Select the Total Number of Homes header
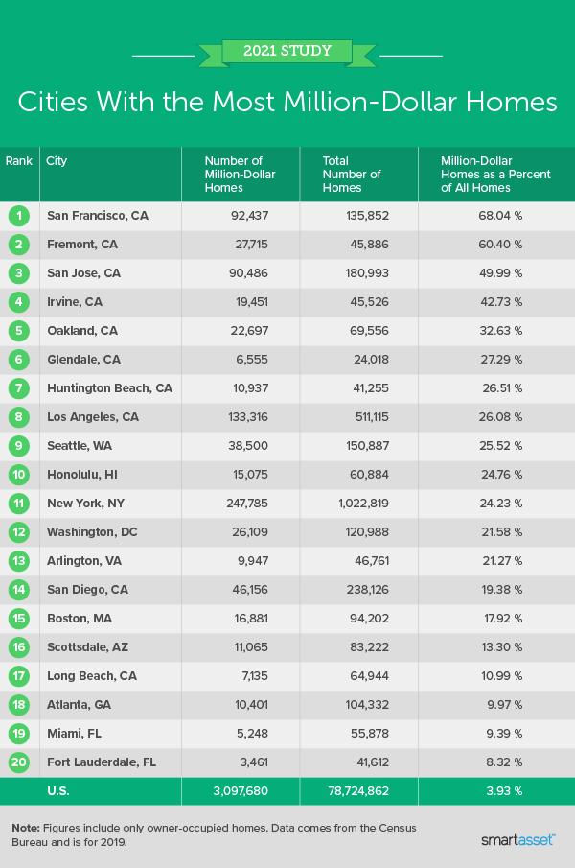 click(352, 174)
